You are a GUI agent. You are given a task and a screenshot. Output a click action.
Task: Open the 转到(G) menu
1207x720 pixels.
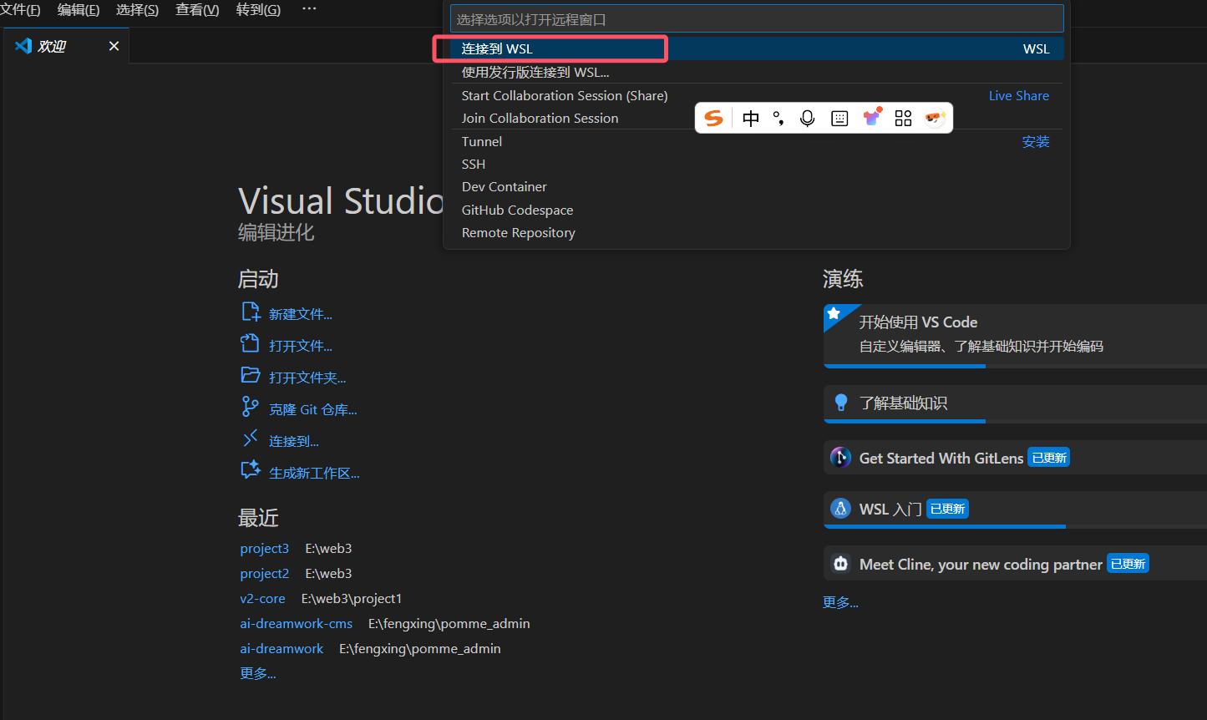pos(258,10)
